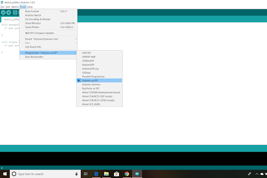267x178 pixels.
Task: Open Microsoft Edge from taskbar
Action: coord(96,174)
